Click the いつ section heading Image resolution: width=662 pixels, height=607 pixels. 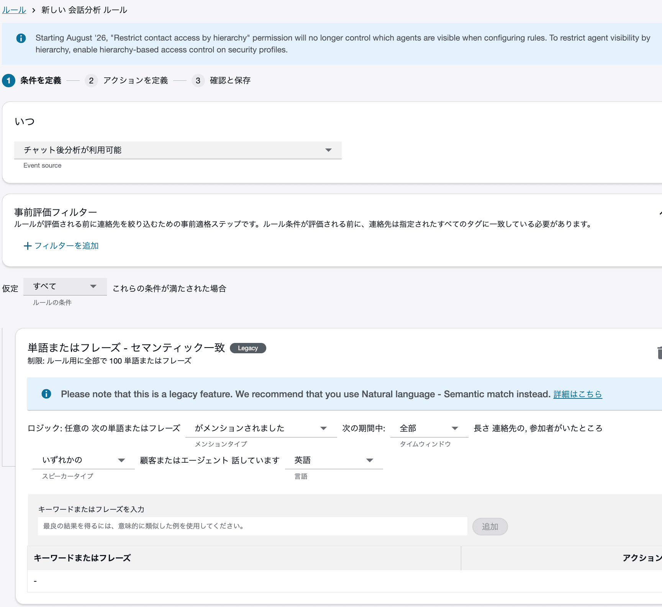[x=25, y=122]
